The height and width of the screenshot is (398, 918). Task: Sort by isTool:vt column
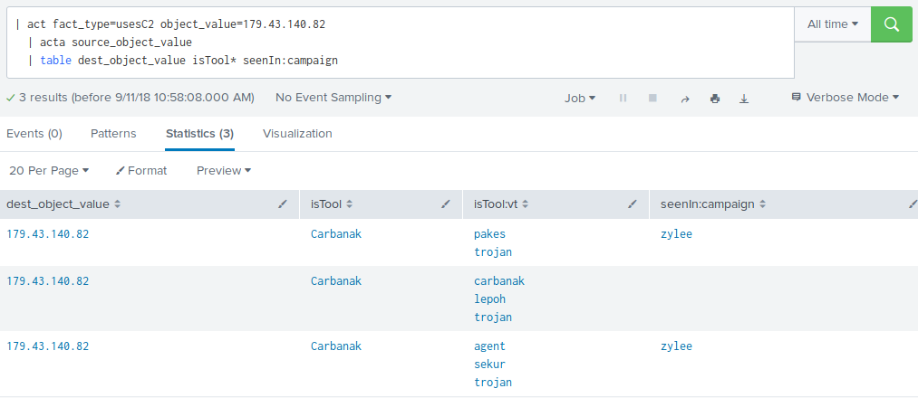click(501, 204)
